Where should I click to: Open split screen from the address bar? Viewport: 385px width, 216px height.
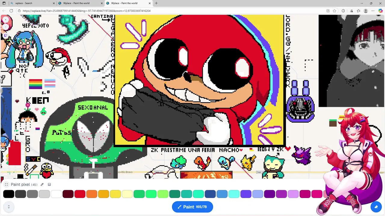click(328, 11)
